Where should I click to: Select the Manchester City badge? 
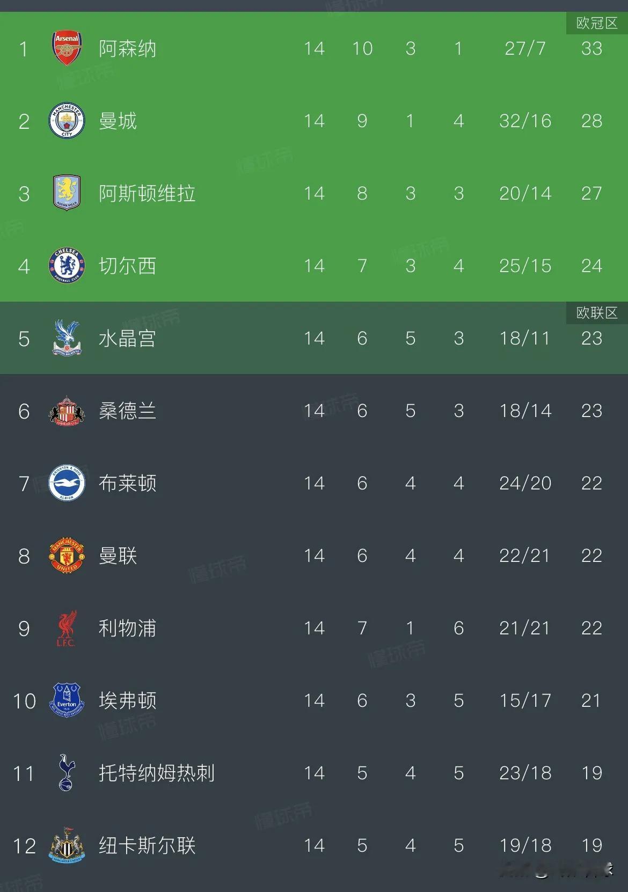pos(66,121)
